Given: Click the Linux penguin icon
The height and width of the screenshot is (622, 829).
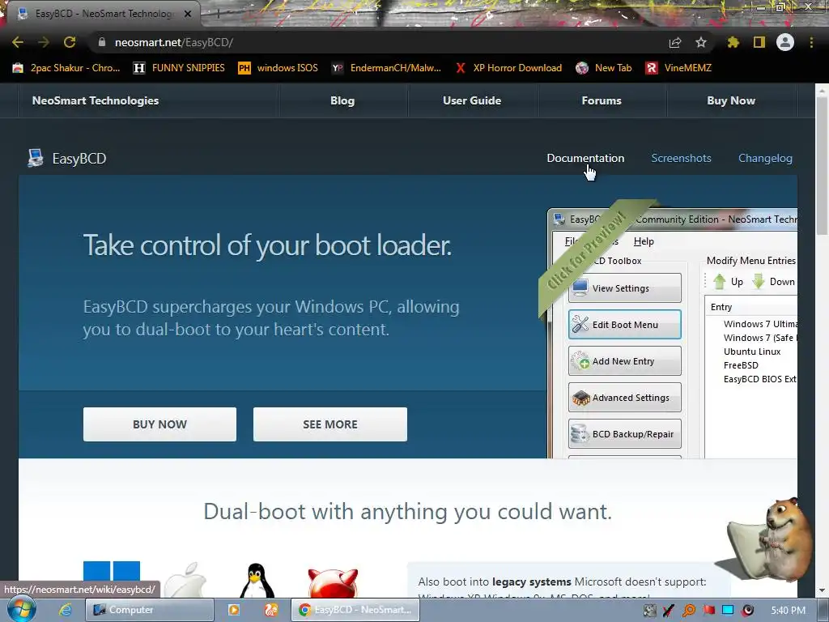Looking at the screenshot, I should pyautogui.click(x=257, y=581).
